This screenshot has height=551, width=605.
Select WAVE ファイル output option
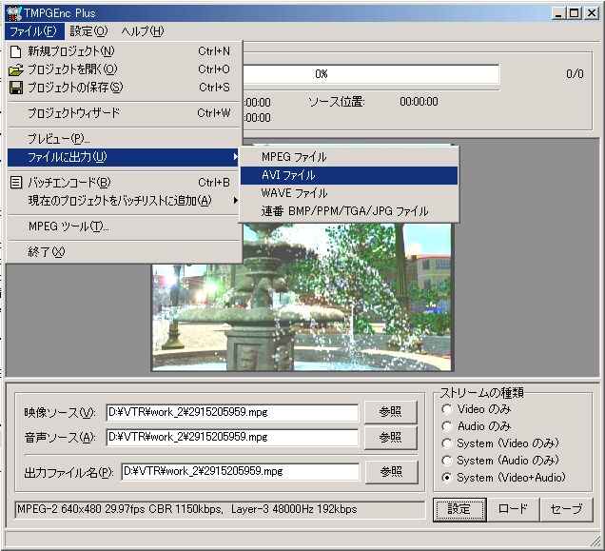pos(349,193)
